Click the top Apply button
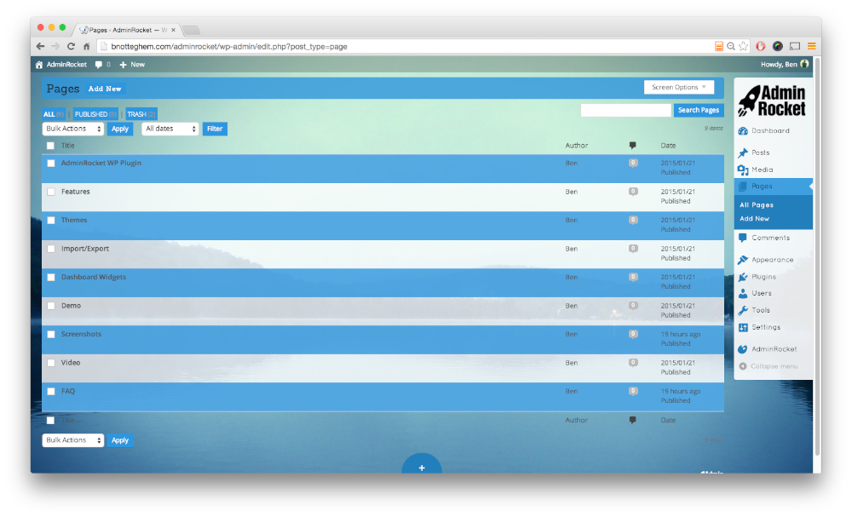This screenshot has height=517, width=852. tap(120, 129)
